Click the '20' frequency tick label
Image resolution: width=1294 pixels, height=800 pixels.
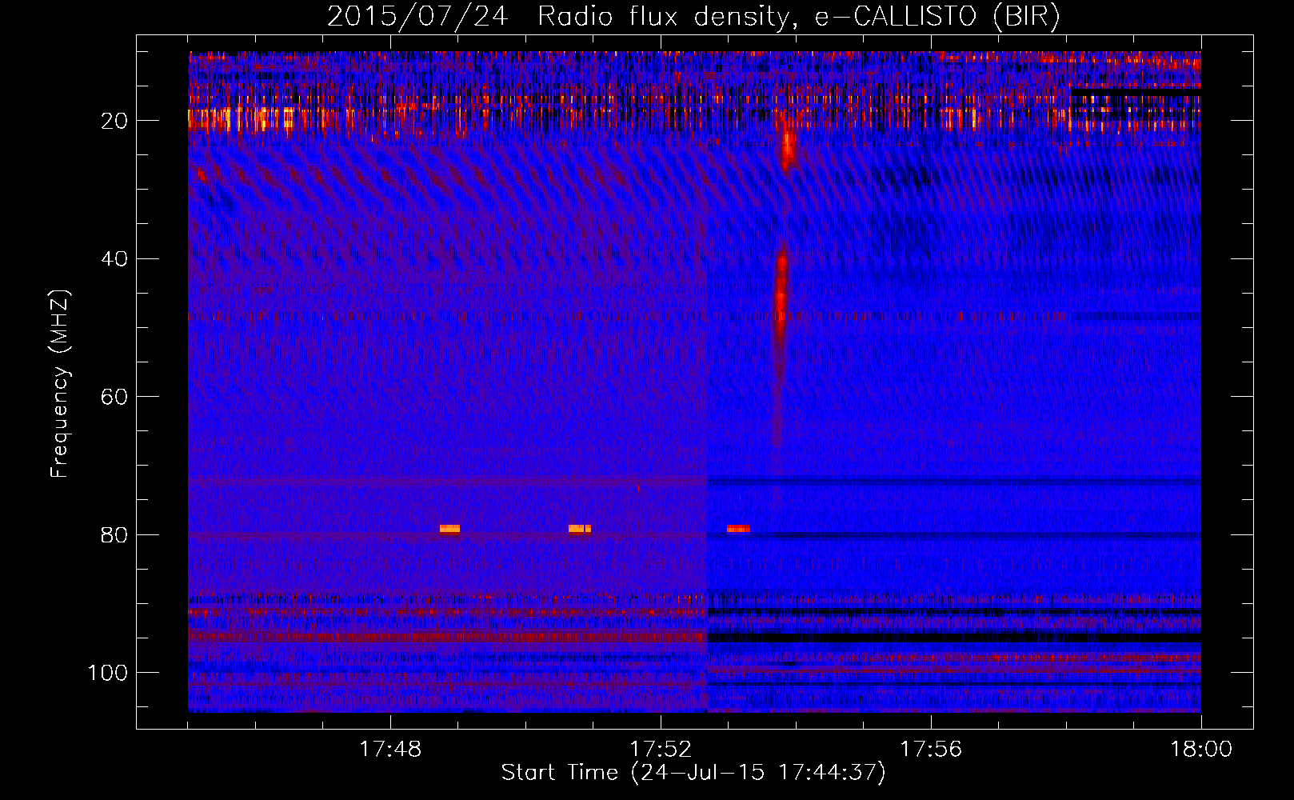point(114,121)
